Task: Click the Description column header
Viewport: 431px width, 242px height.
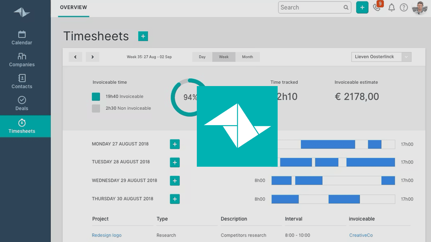Action: pos(234,219)
